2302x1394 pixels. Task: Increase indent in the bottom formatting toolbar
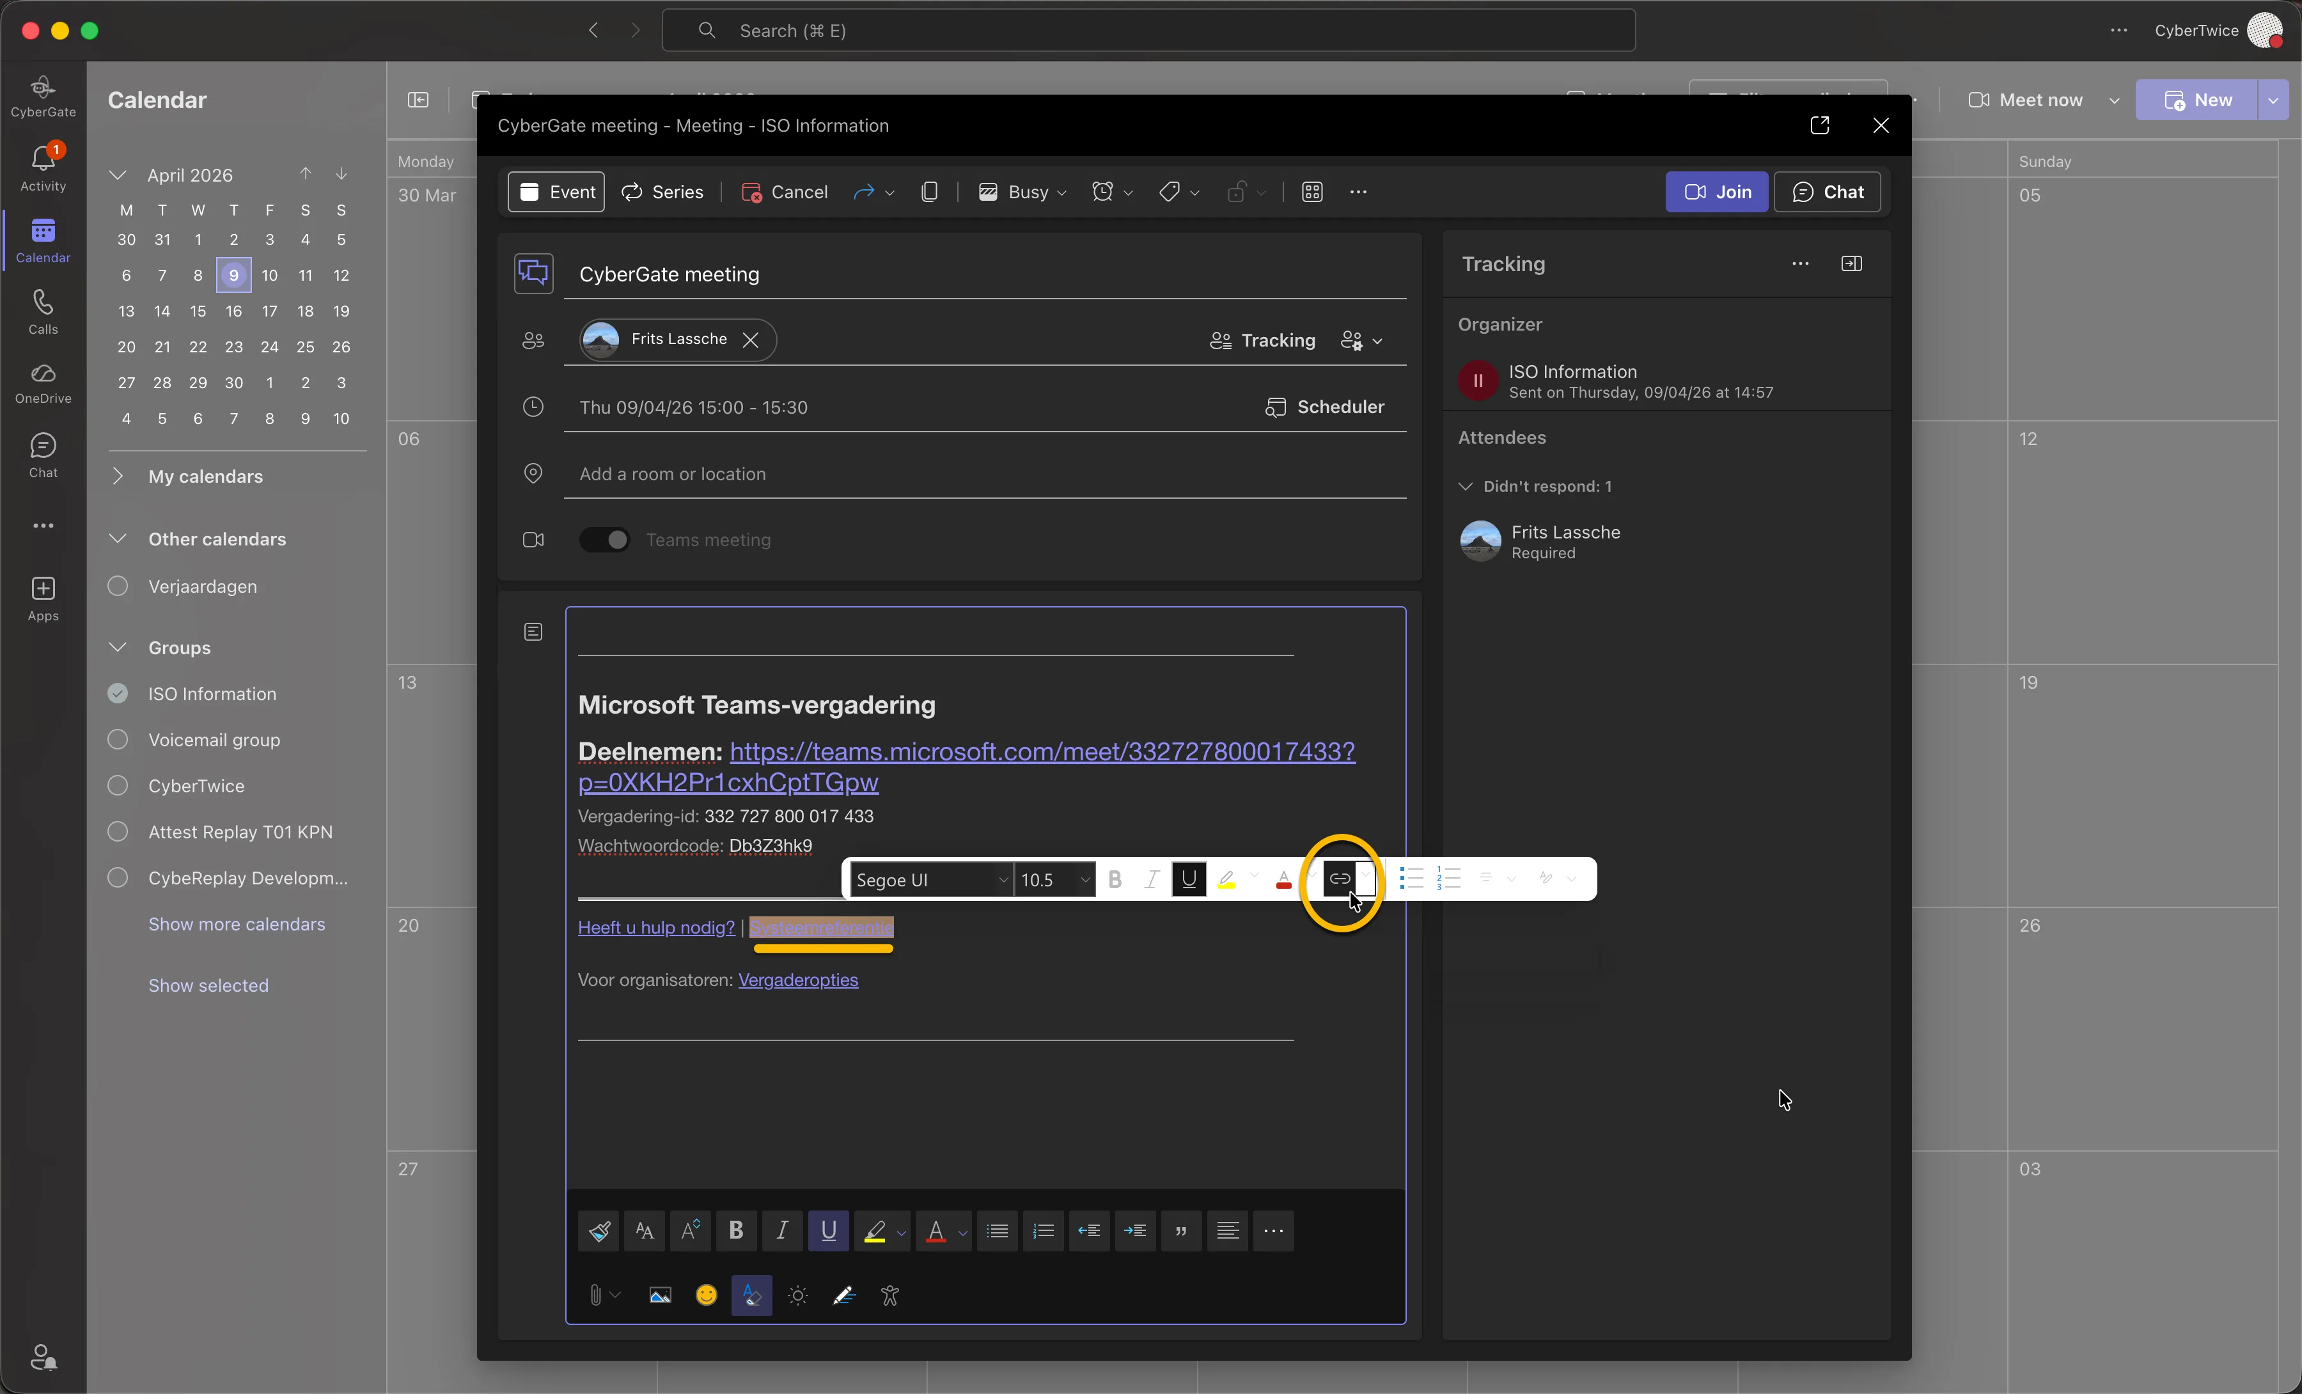click(x=1135, y=1230)
